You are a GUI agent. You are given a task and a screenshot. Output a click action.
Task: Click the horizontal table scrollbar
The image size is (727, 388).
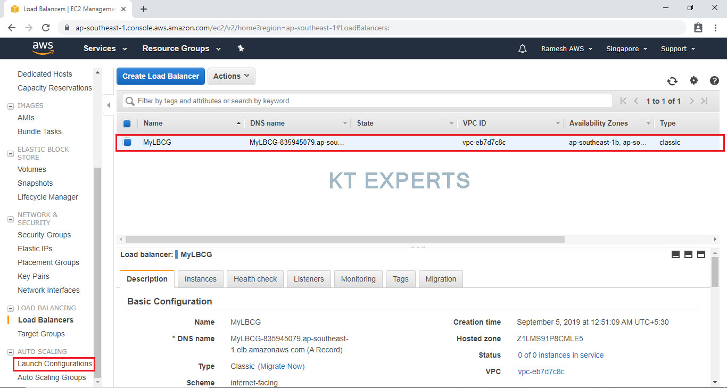coord(345,240)
